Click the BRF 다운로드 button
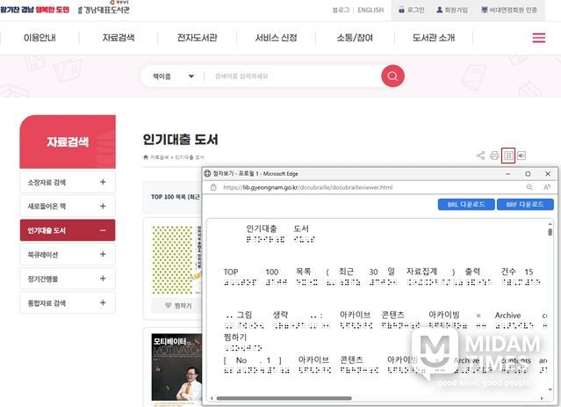The width and height of the screenshot is (561, 407). (x=525, y=204)
